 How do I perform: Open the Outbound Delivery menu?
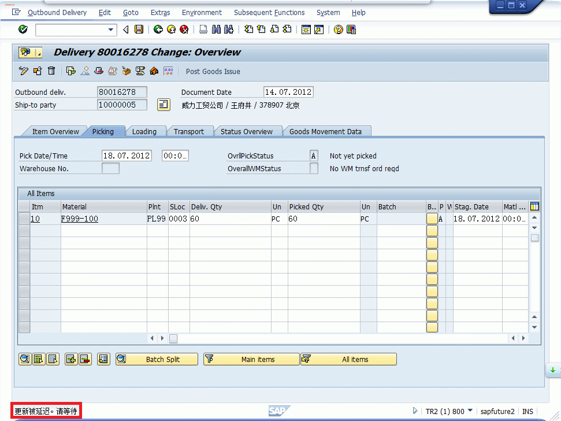(57, 13)
